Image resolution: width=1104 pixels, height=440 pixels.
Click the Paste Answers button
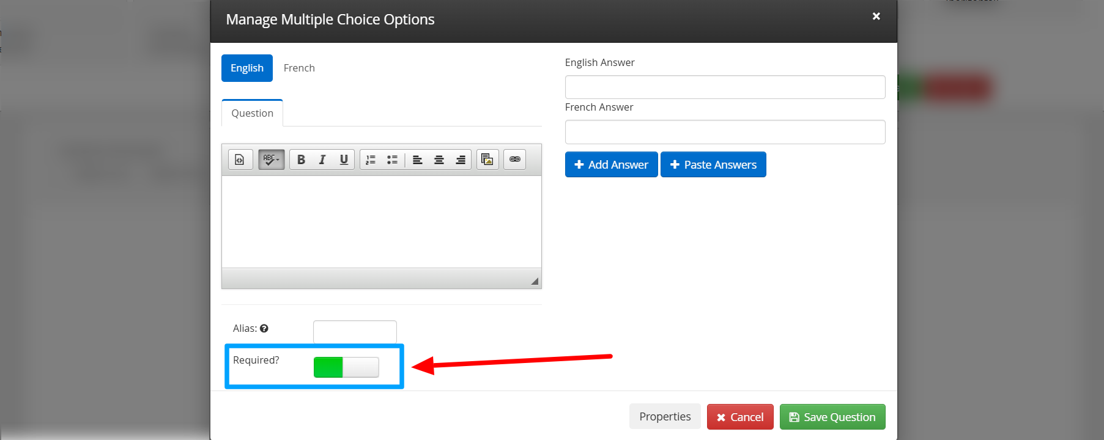(713, 164)
